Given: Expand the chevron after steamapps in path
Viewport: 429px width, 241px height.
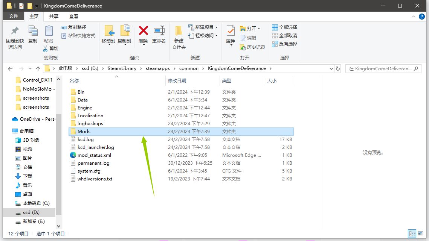Looking at the screenshot, I should [x=174, y=68].
